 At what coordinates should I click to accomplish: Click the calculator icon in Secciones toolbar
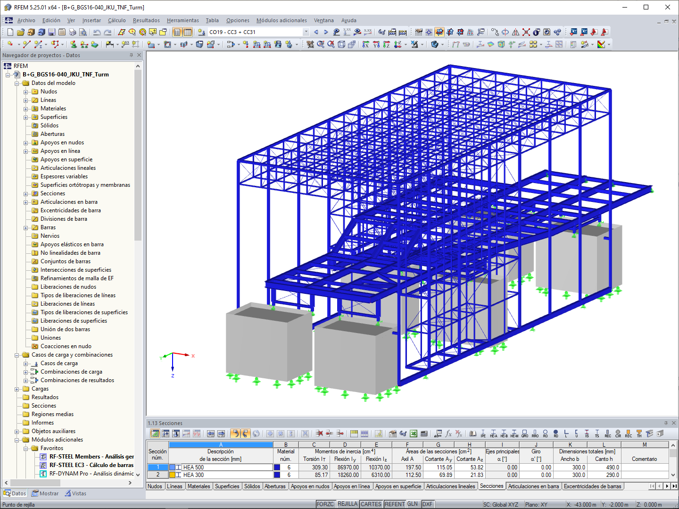pos(423,434)
